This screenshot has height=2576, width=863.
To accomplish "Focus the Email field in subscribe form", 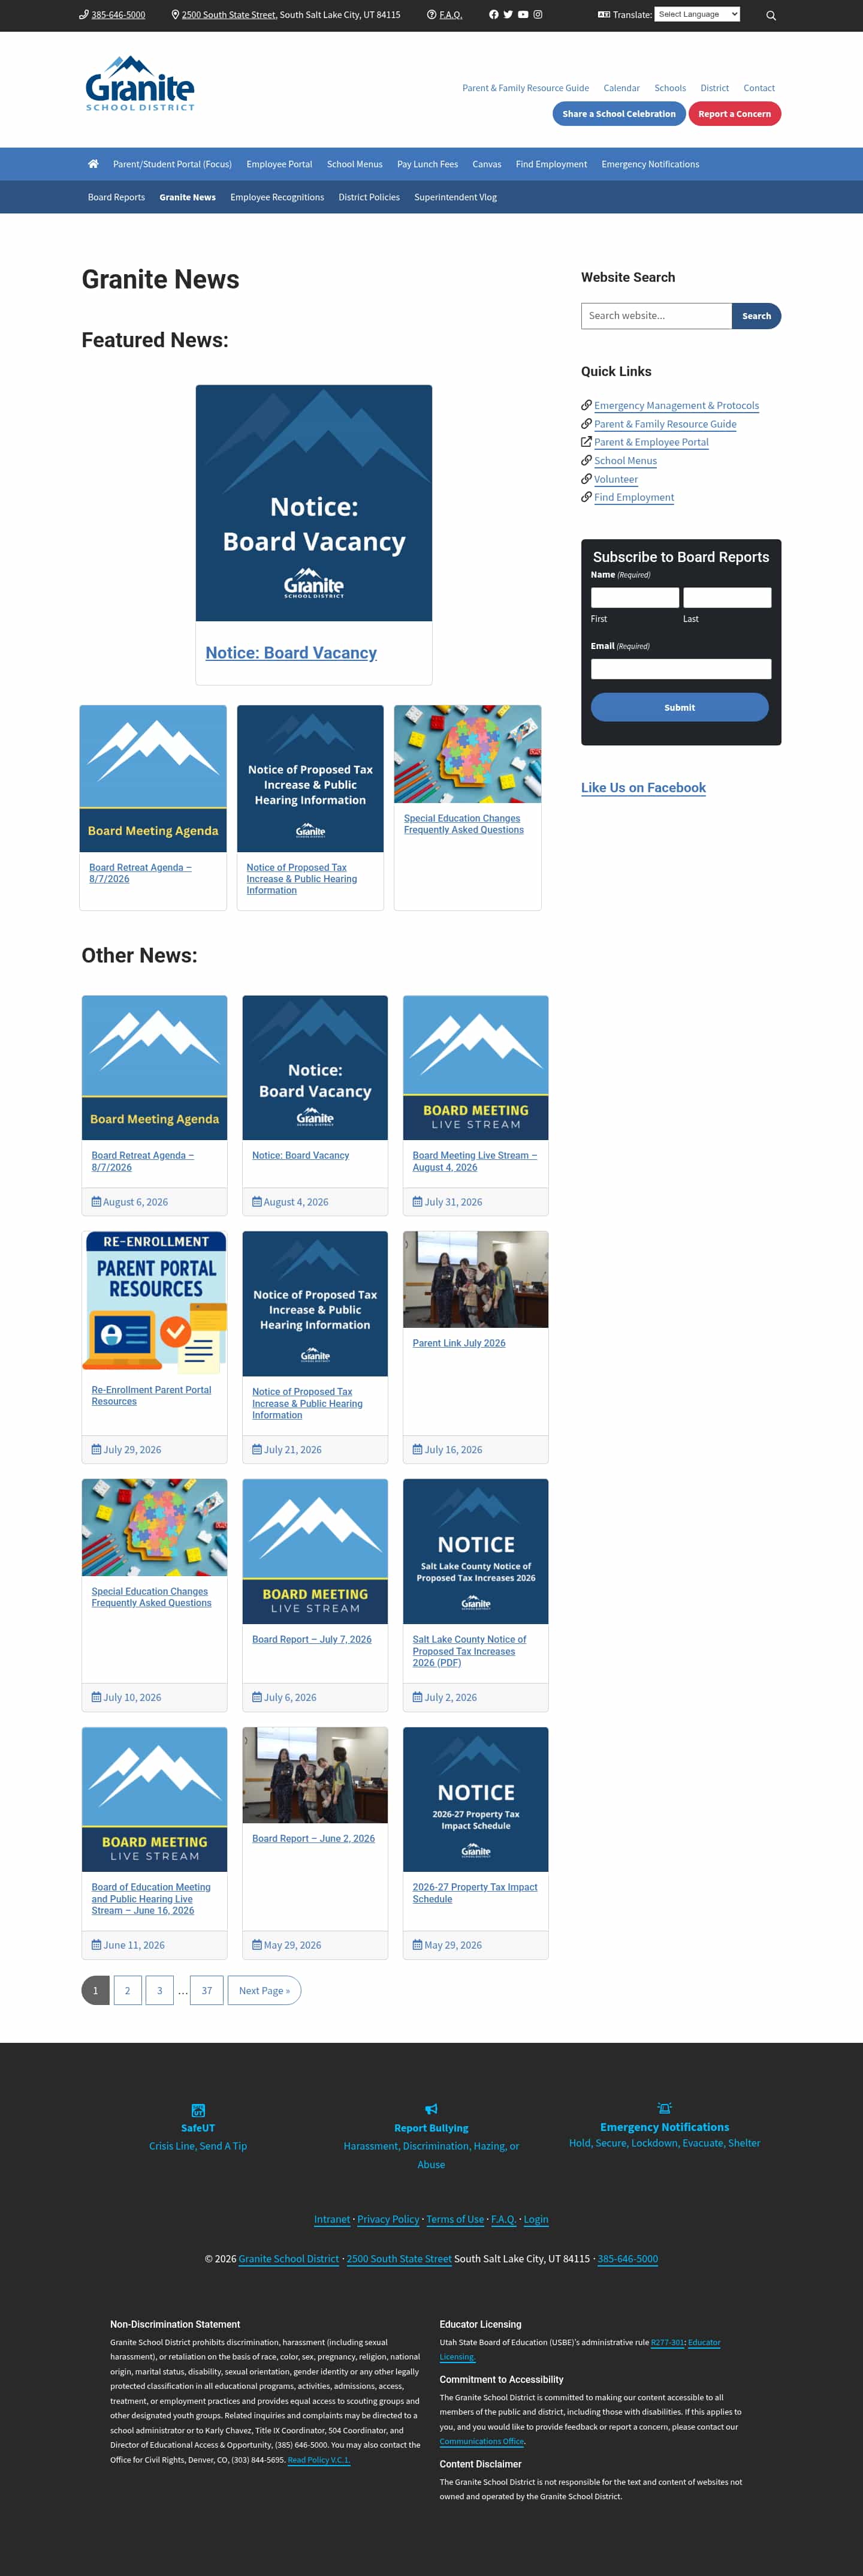I will coord(681,669).
